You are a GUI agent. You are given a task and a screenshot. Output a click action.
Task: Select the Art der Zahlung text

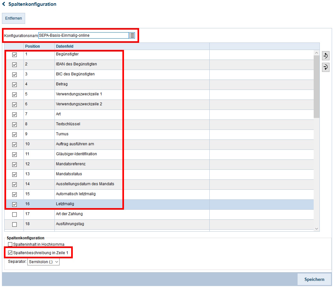click(x=70, y=214)
